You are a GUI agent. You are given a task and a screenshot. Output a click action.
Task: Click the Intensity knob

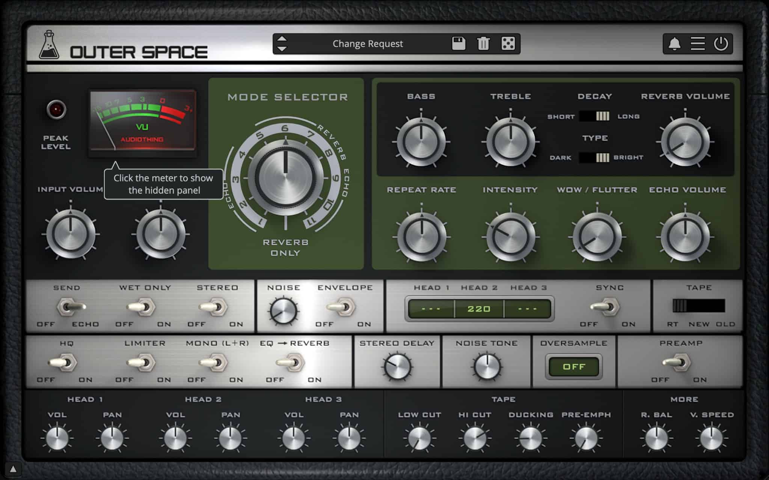[510, 237]
